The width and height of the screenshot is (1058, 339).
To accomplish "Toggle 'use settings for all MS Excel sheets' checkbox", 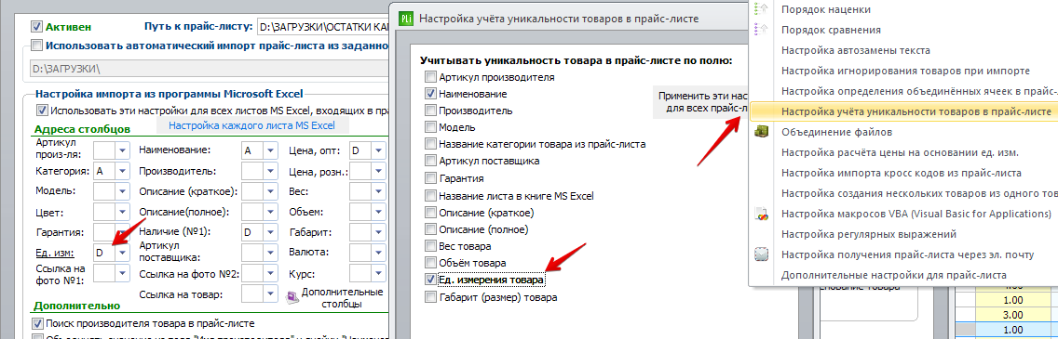I will click(42, 111).
